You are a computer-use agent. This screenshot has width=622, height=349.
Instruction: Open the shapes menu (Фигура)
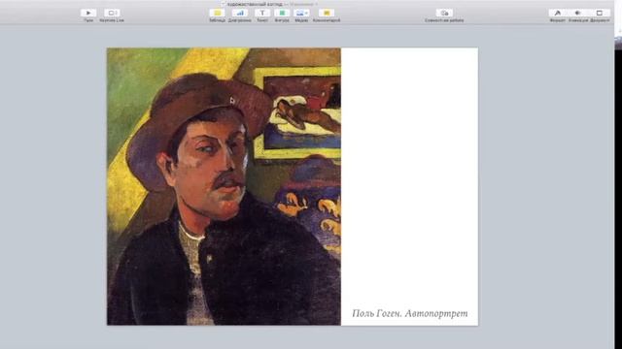[x=282, y=13]
